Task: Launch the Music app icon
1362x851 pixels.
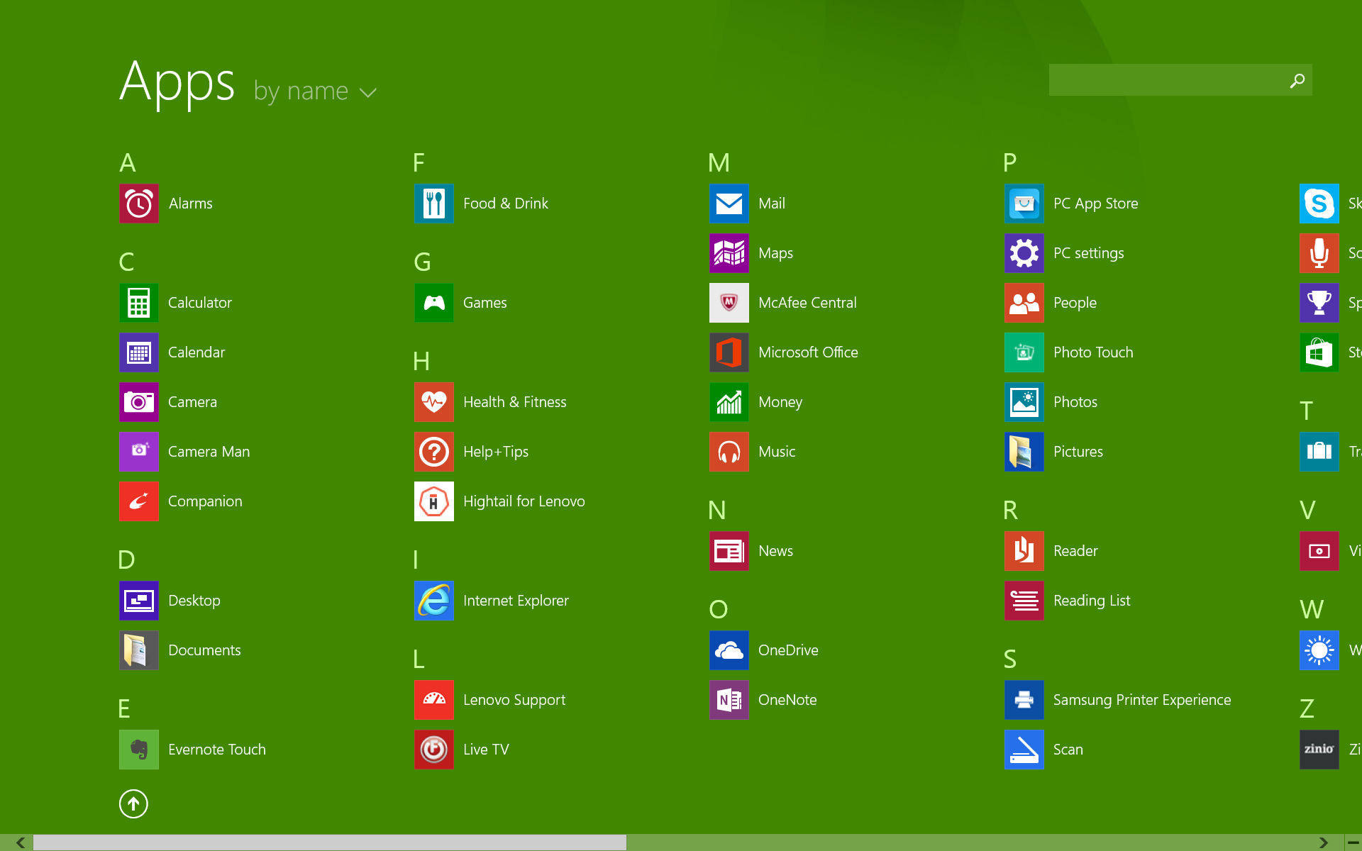Action: click(729, 452)
